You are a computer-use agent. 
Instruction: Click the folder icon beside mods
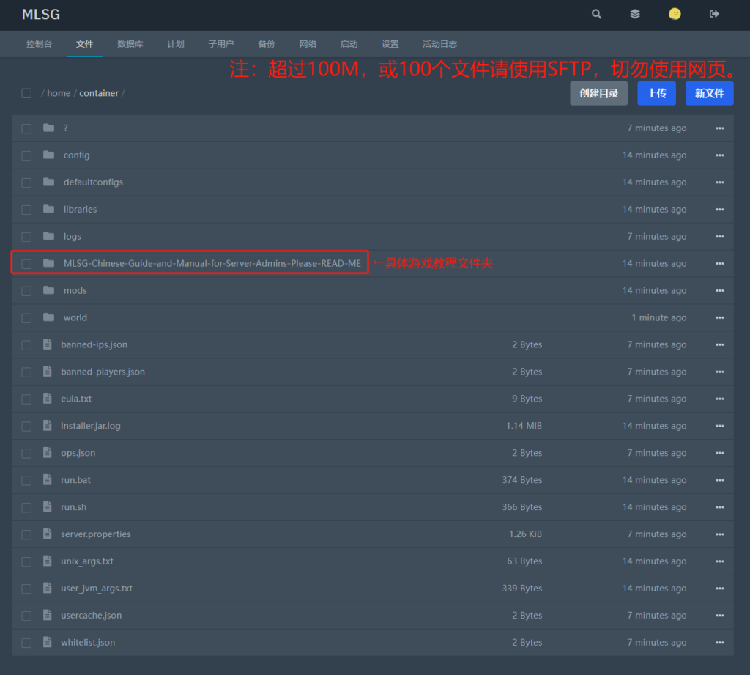click(x=48, y=290)
